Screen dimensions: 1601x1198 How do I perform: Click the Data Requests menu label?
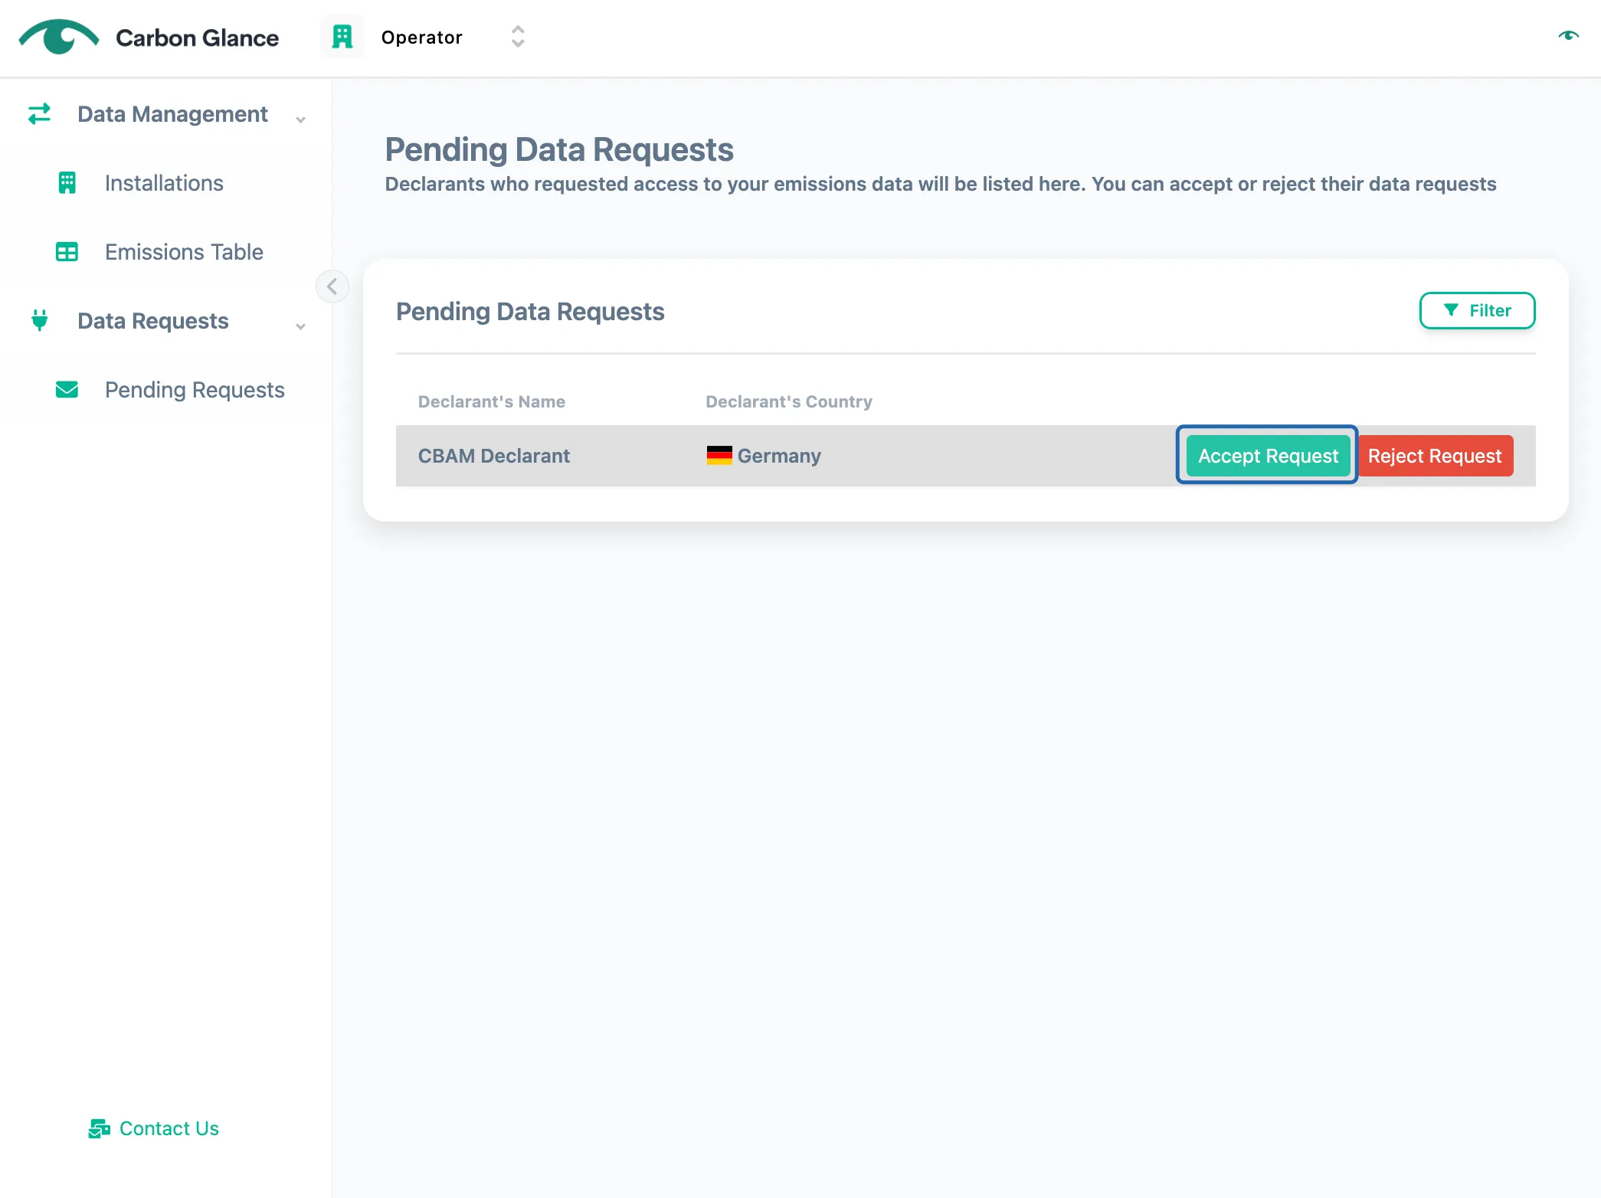pos(153,321)
